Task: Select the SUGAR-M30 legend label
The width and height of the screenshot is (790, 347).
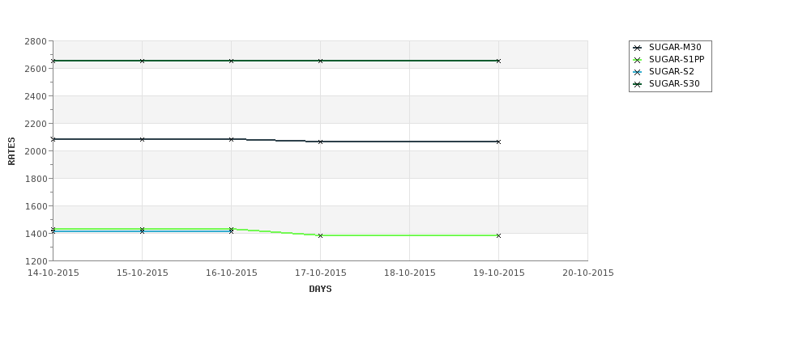Action: [x=675, y=47]
